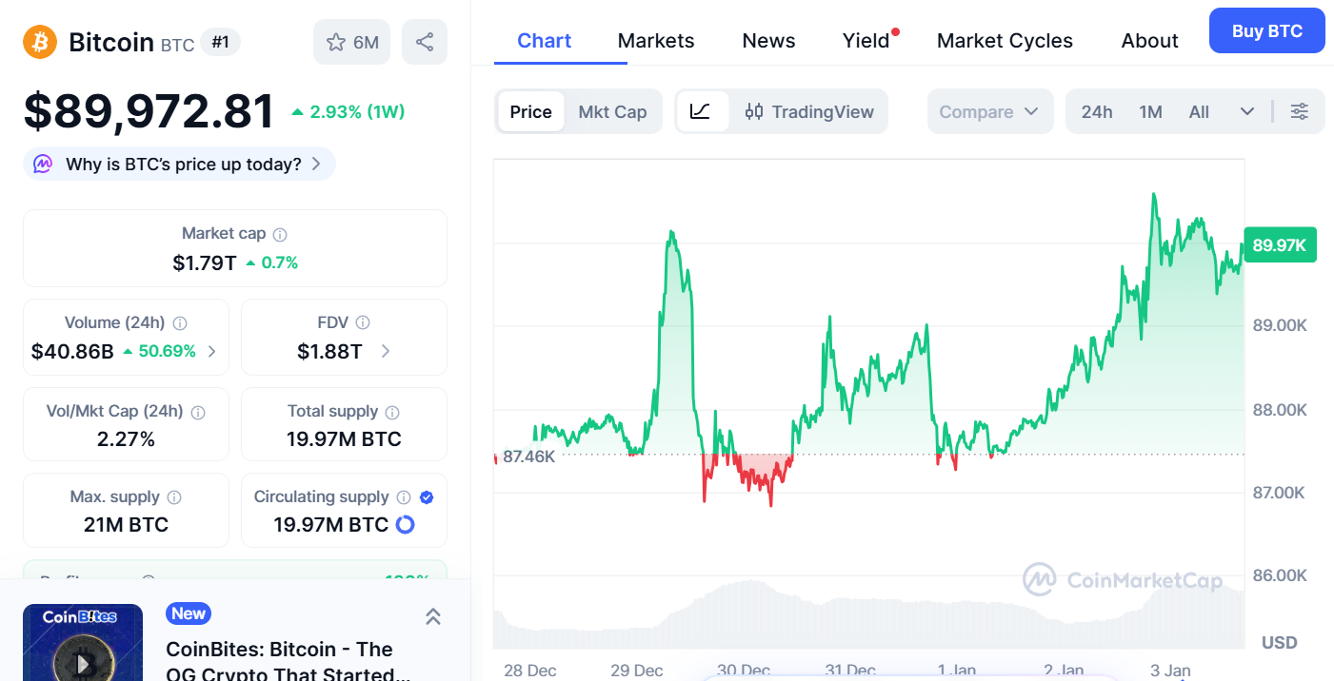Click the Bitcoin logo icon

click(40, 42)
